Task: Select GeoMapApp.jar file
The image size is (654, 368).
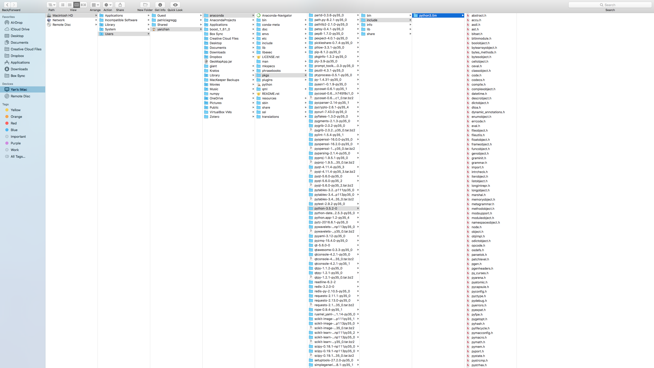Action: point(229,61)
